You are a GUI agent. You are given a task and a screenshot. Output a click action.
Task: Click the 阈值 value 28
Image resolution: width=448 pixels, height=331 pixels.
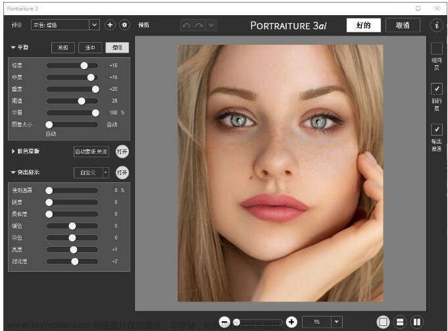(114, 101)
